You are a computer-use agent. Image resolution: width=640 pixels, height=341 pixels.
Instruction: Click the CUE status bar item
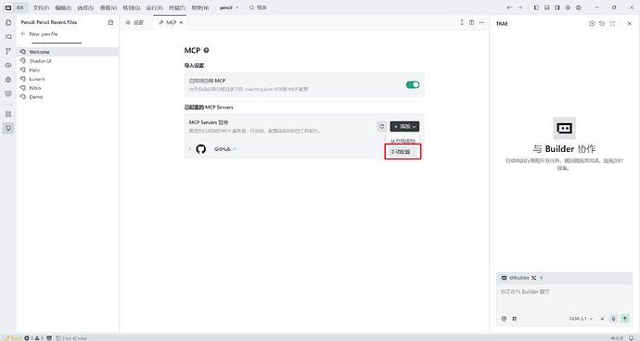point(617,337)
